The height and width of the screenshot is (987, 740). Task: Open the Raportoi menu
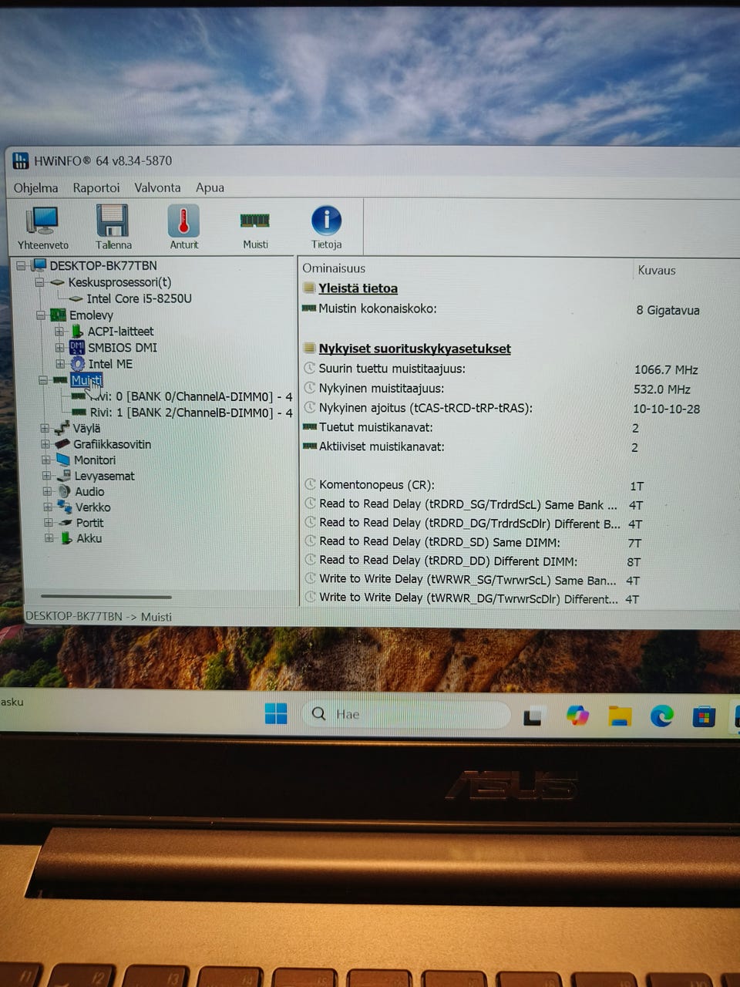[96, 187]
